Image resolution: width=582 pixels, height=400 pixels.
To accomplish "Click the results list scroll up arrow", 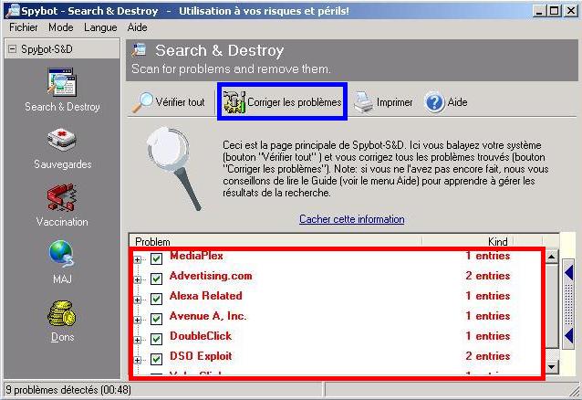I will tap(552, 258).
